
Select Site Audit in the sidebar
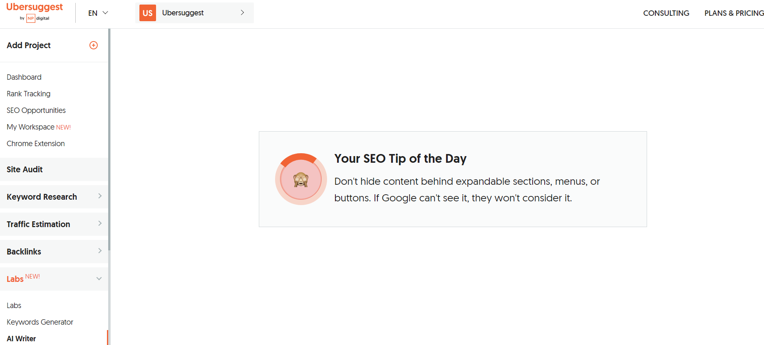(x=54, y=169)
